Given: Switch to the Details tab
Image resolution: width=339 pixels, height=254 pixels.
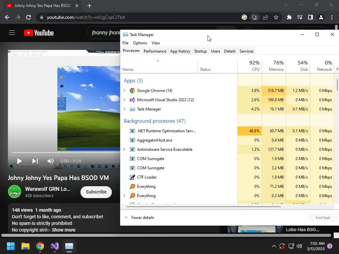Looking at the screenshot, I should 230,51.
